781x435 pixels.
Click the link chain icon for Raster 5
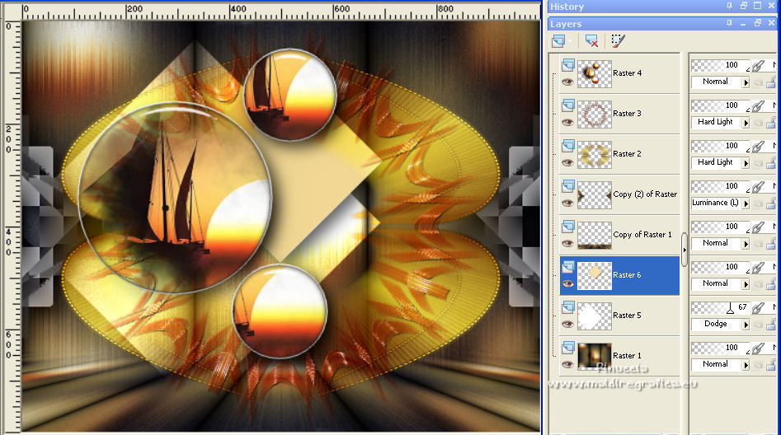coord(758,307)
